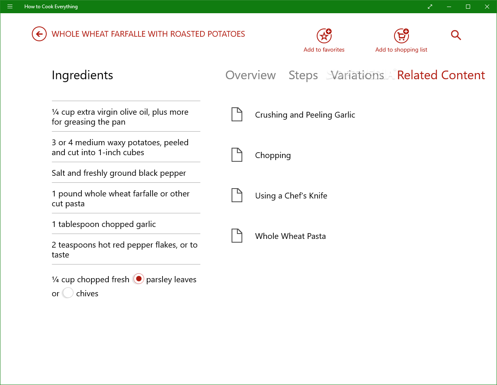Open Using a Chef's Knife article
This screenshot has height=385, width=497.
[x=291, y=196]
